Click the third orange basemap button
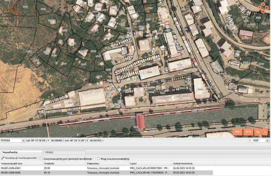The height and width of the screenshot is (176, 271). 258,132
